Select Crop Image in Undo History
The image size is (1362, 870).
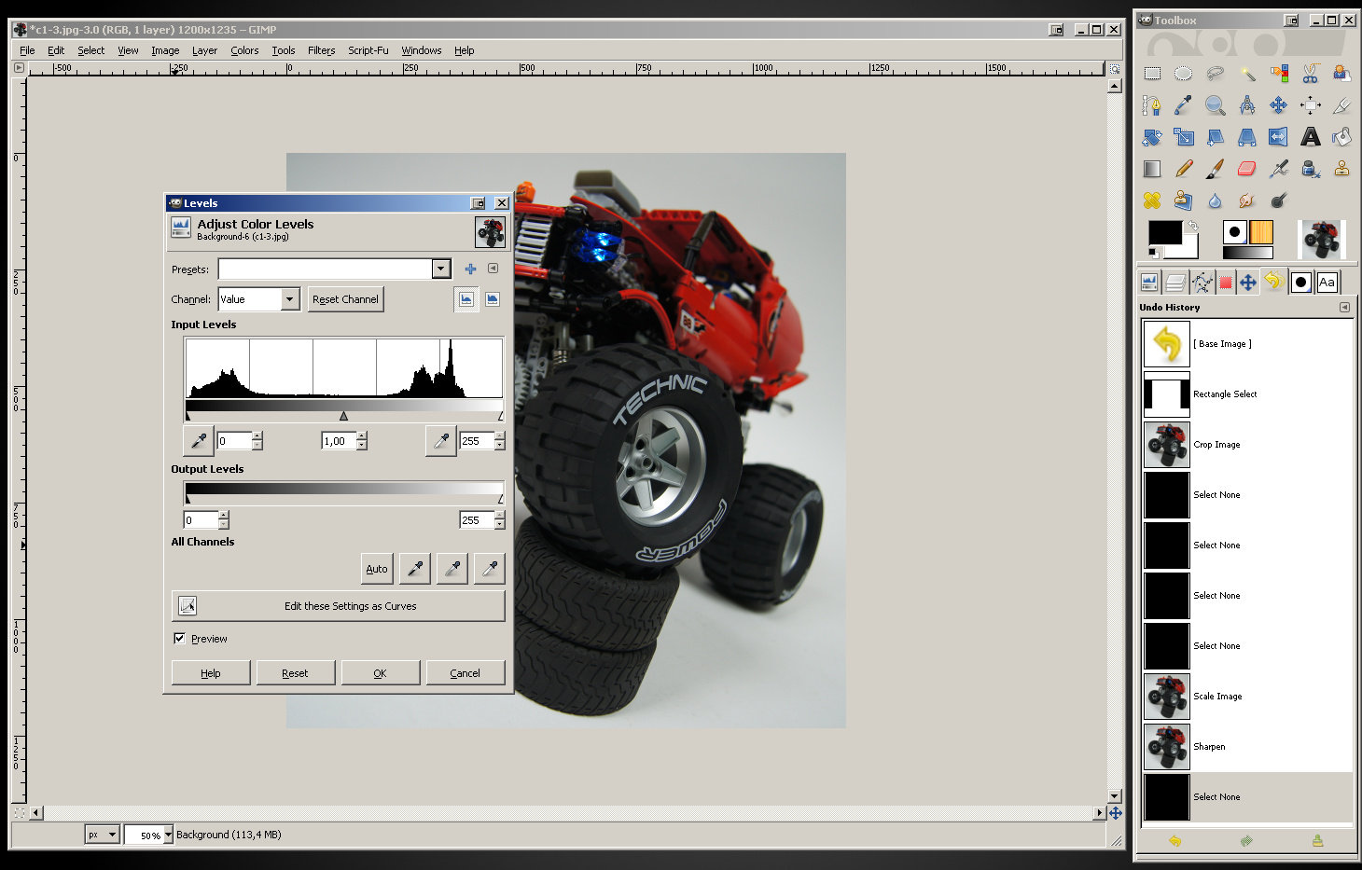1248,445
